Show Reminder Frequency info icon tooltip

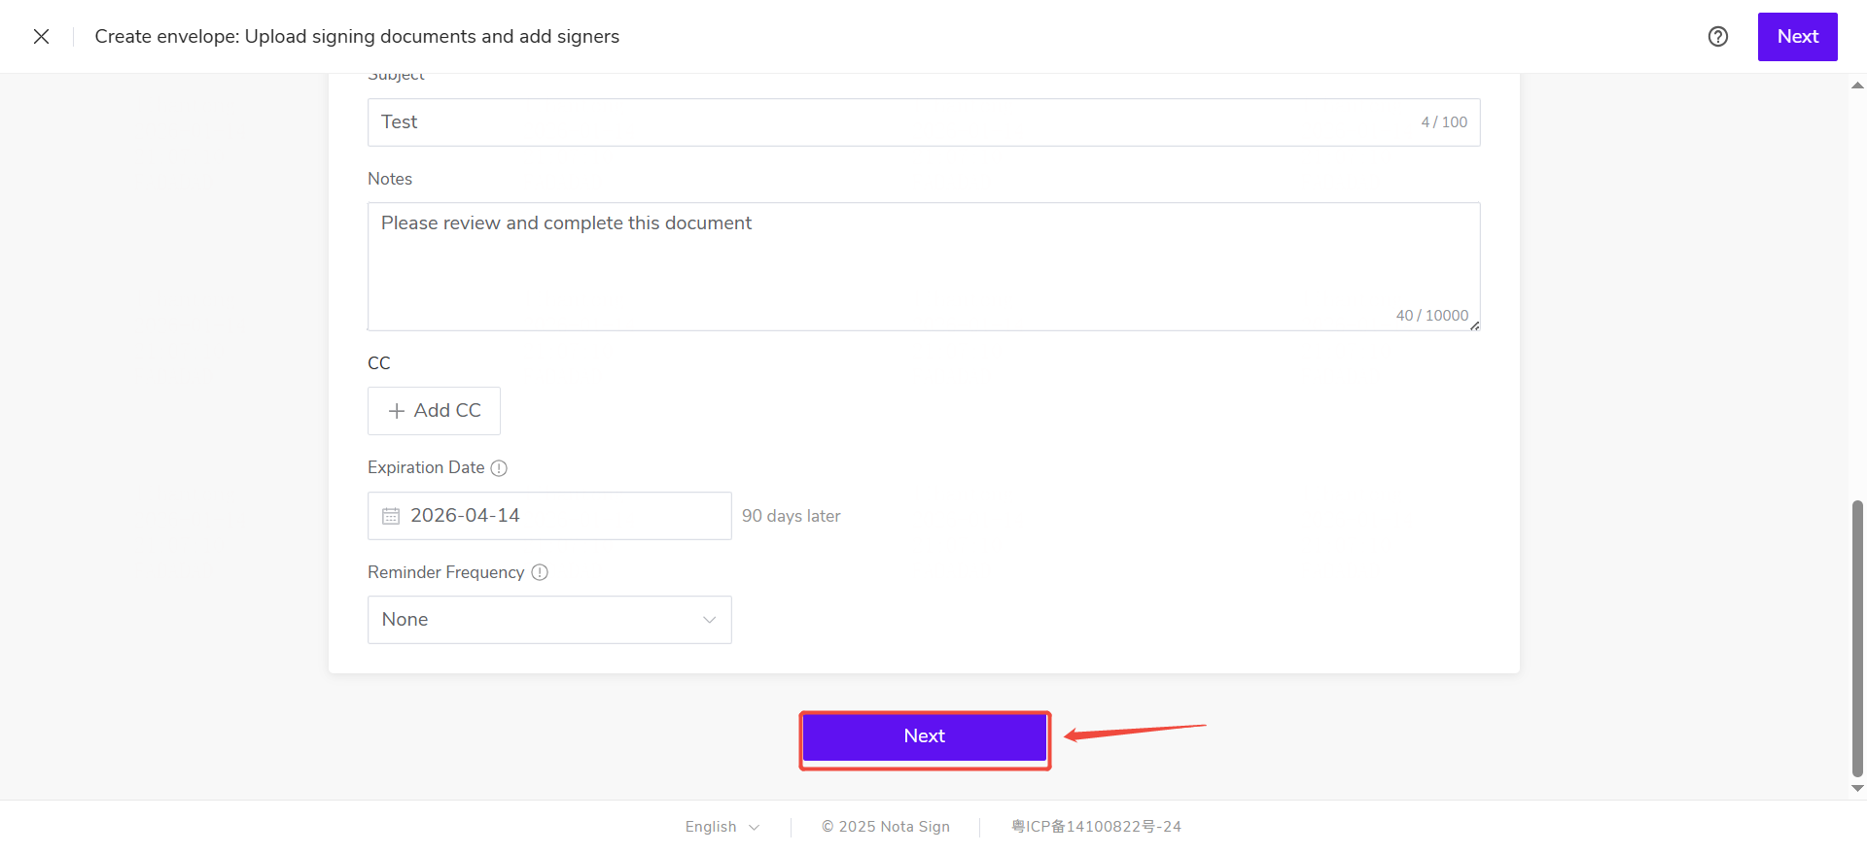pyautogui.click(x=540, y=573)
